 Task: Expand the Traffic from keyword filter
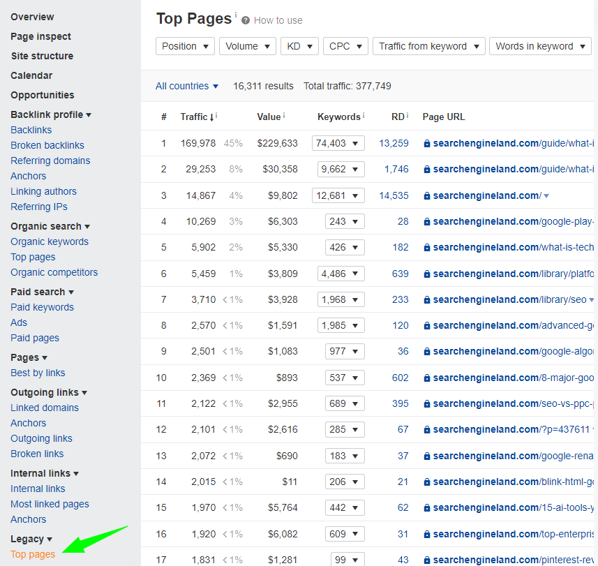click(428, 46)
